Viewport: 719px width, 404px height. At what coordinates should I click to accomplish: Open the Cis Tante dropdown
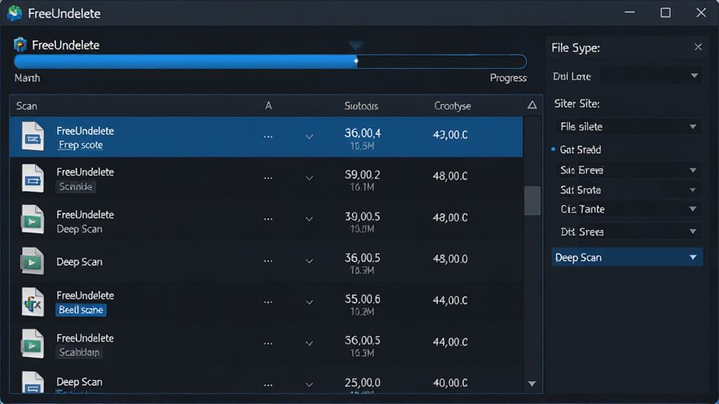(x=628, y=209)
